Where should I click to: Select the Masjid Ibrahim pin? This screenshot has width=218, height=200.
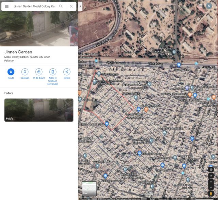pyautogui.click(x=188, y=179)
